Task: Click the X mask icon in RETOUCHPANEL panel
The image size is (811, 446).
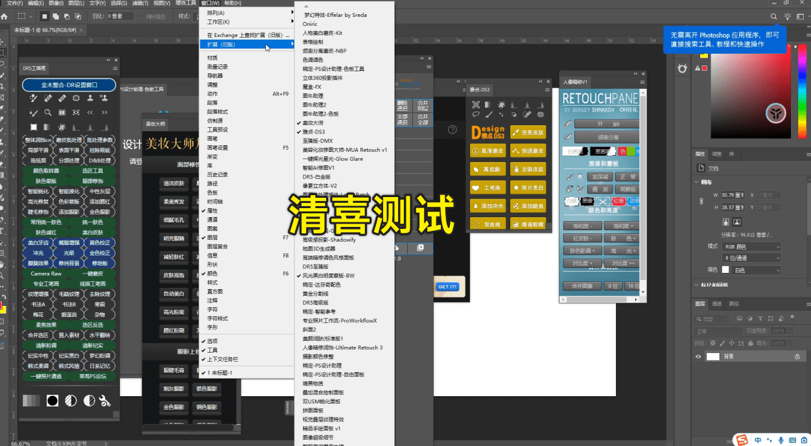Action: tap(603, 202)
